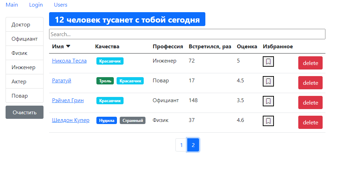The image size is (355, 189).
Task: Click the 12 человек тусанет banner
Action: (127, 19)
